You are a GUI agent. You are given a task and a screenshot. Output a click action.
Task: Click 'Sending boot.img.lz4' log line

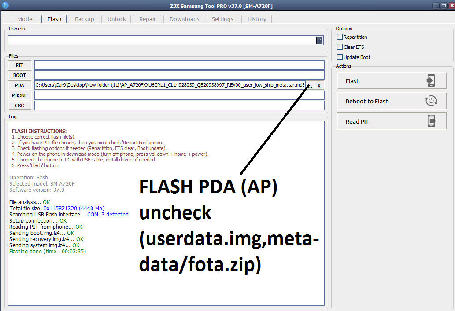click(41, 233)
